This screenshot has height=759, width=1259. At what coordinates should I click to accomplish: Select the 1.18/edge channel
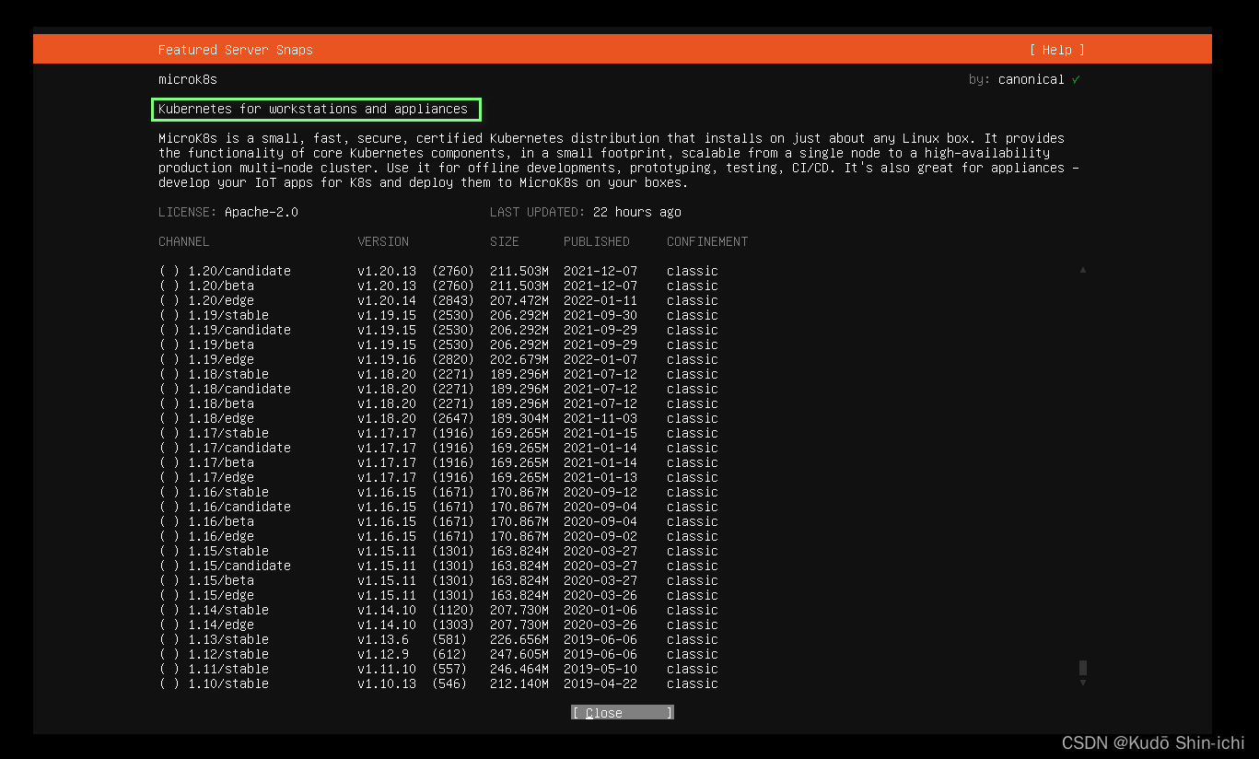pos(438,418)
